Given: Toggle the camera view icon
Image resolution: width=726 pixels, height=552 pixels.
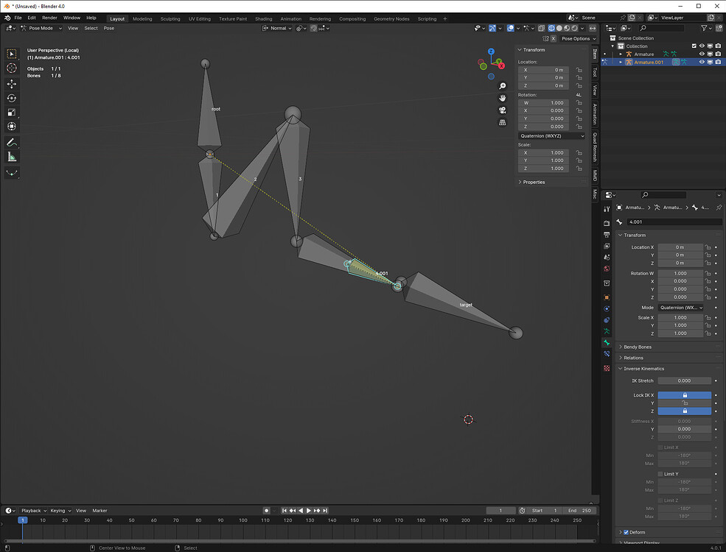Looking at the screenshot, I should click(503, 110).
